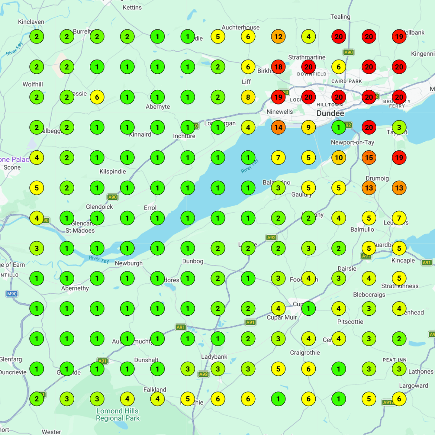
Task: Click the Balmullo label
Action: coord(362,230)
